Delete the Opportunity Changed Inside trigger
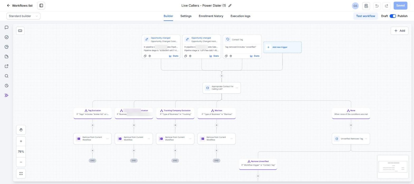 pyautogui.click(x=190, y=56)
